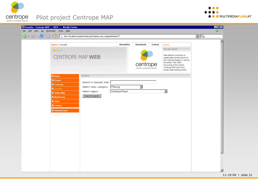Open the Go menu

[42, 31]
